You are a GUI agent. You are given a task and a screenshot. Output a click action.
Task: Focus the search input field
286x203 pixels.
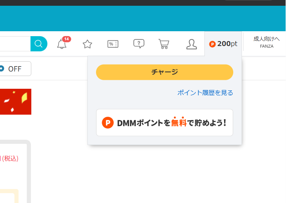click(14, 44)
